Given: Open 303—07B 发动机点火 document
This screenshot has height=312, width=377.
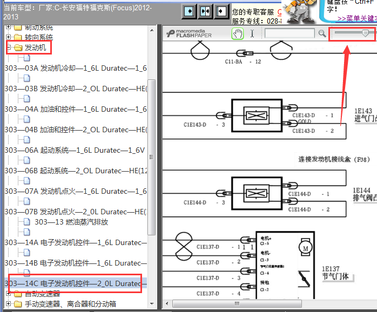Looking at the screenshot, I should [76, 212].
